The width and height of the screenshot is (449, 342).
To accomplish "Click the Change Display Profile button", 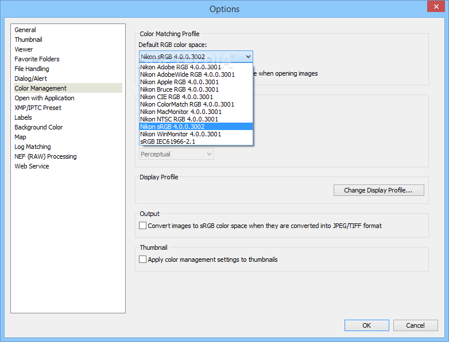I will [x=378, y=190].
